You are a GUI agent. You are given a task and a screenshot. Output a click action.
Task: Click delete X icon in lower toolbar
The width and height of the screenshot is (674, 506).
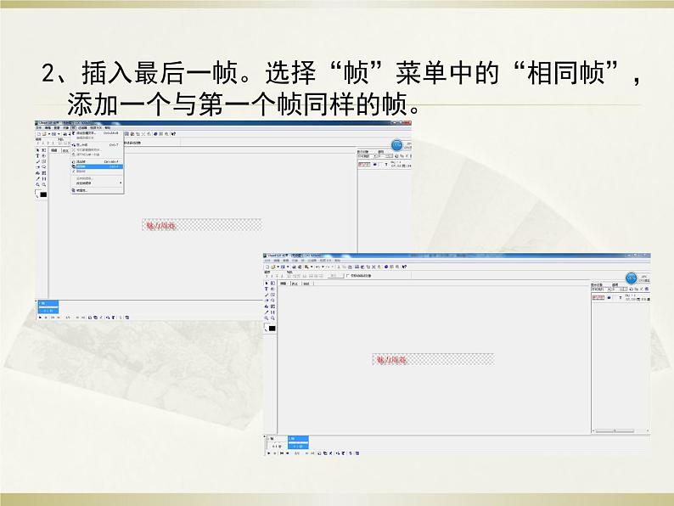point(374,267)
